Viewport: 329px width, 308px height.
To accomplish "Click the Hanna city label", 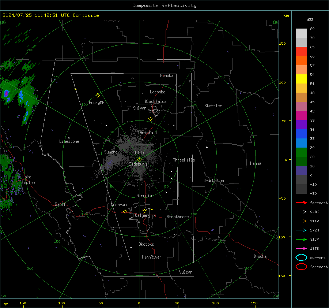I will 256,163.
